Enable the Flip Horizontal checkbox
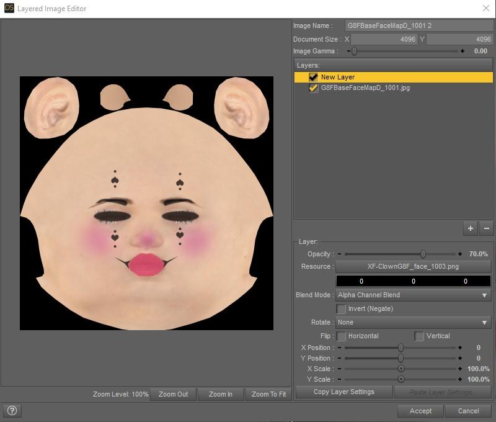The height and width of the screenshot is (422, 496). (x=341, y=336)
